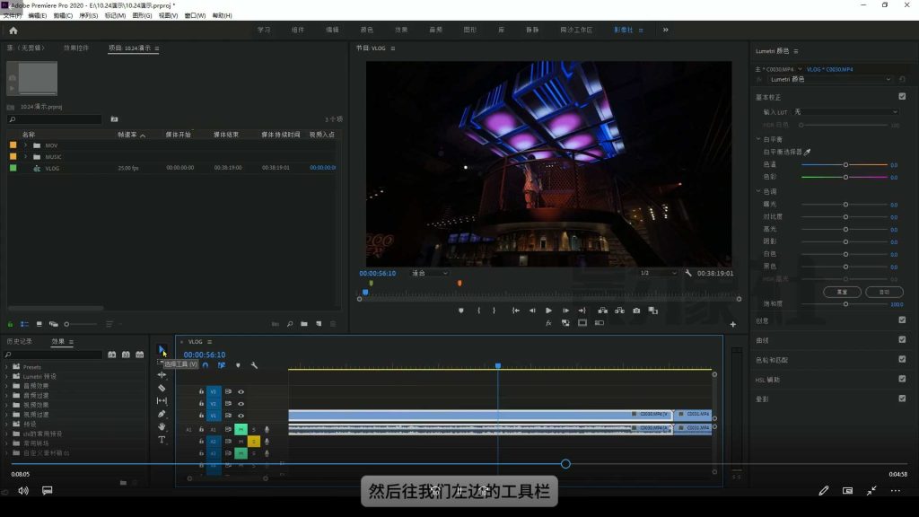The image size is (919, 517).
Task: Click the effects panel search field
Action: coord(54,355)
